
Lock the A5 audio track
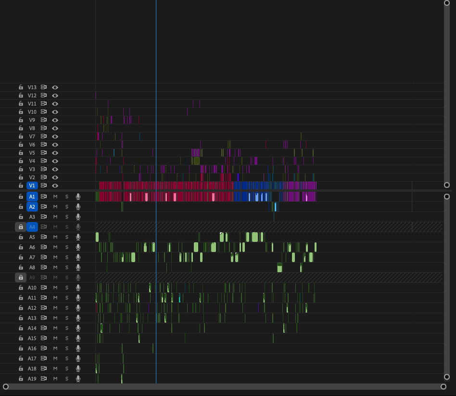click(x=21, y=237)
